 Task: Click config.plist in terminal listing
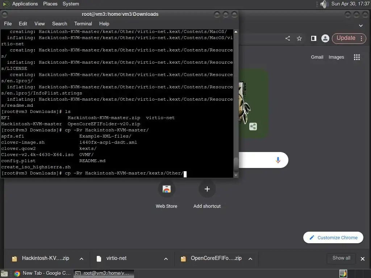tap(18, 161)
